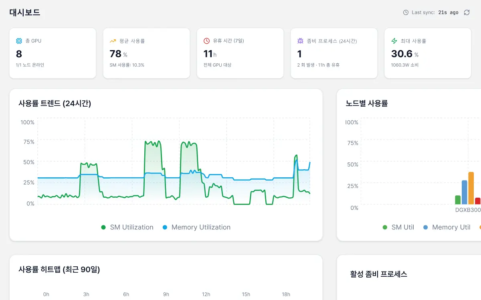Click the 대시보드 page title
This screenshot has width=481, height=300.
tap(25, 12)
